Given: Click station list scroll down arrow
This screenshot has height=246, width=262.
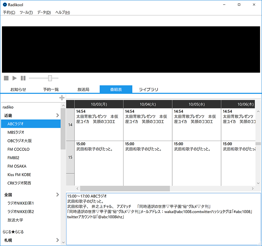Looking at the screenshot, I should tap(63, 242).
